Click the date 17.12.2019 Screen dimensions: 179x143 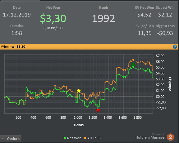[x=17, y=15]
